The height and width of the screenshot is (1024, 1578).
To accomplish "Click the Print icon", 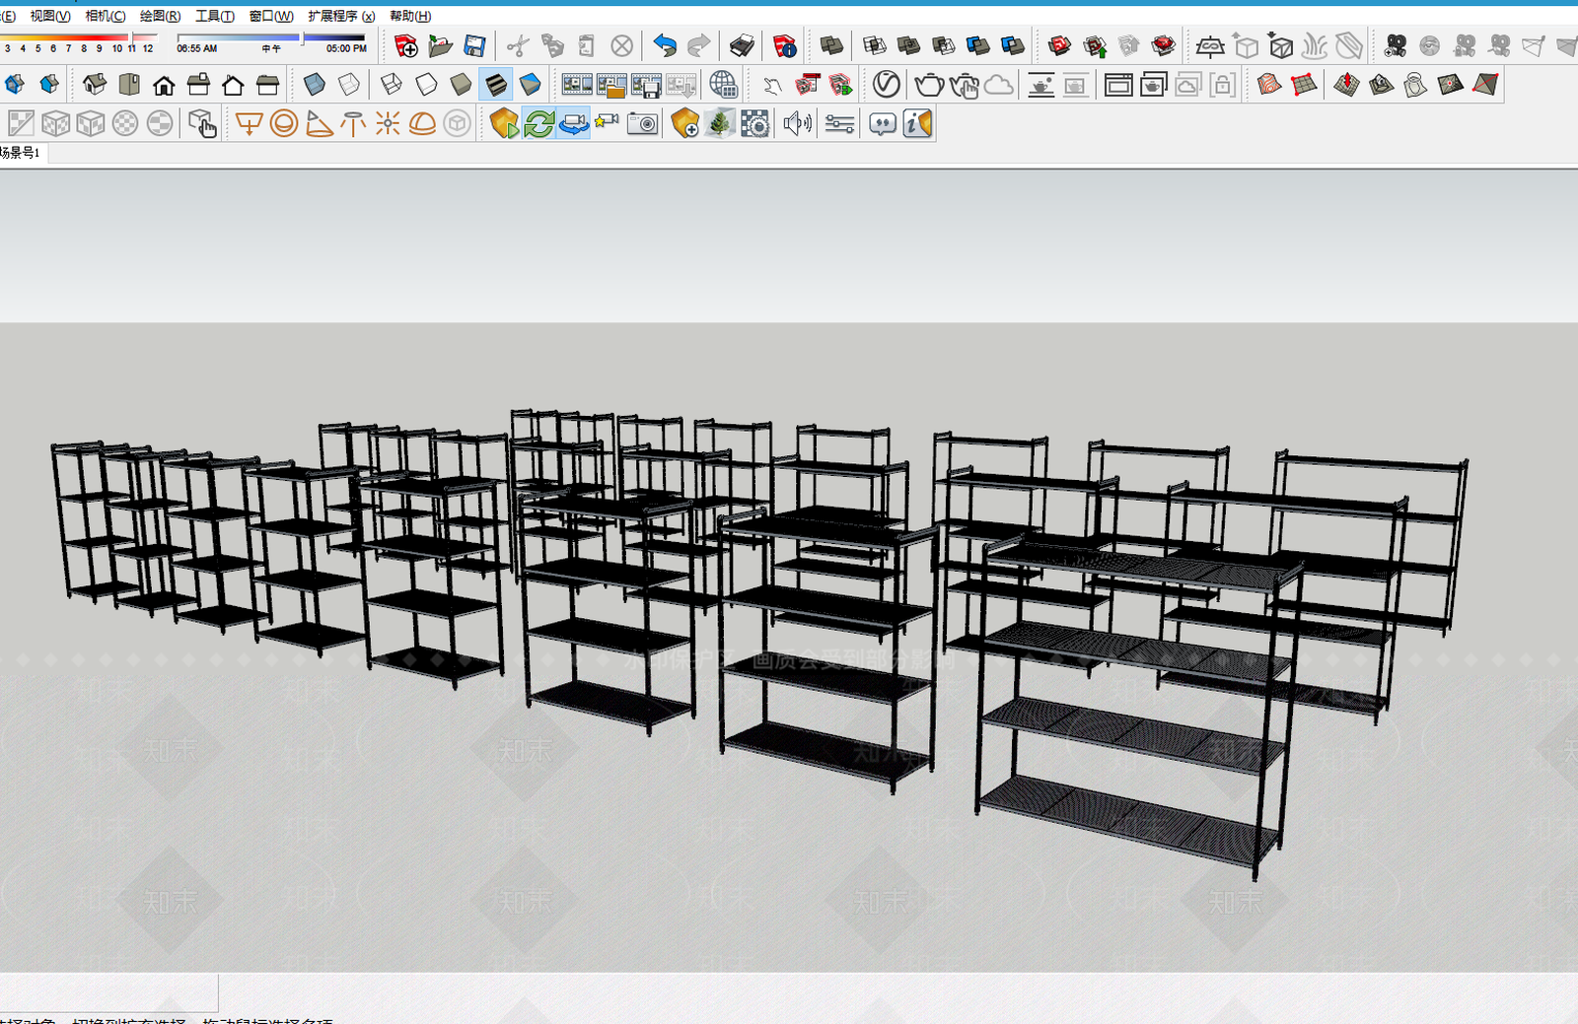I will coord(742,45).
